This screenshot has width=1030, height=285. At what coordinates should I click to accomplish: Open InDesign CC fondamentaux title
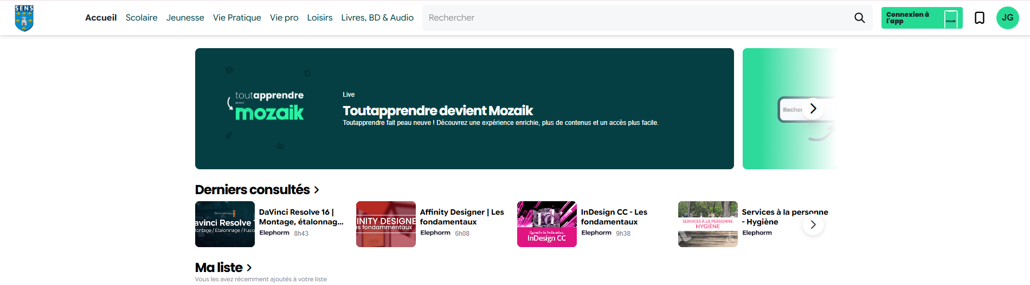tap(614, 217)
